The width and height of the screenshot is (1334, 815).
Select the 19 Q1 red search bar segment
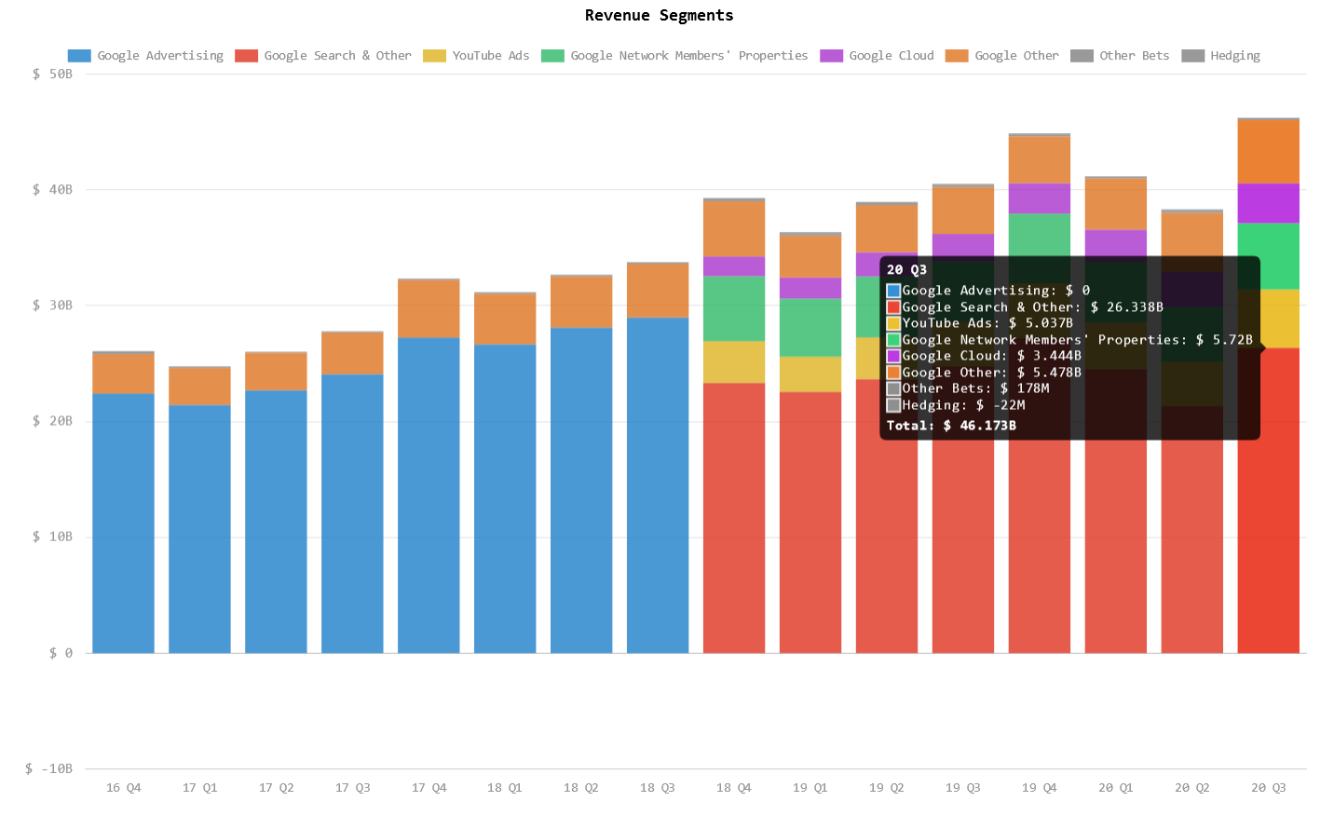tap(810, 523)
